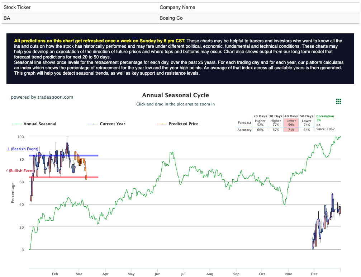The width and height of the screenshot is (361, 277).
Task: Select the 64% accuracy cell
Action: click(x=307, y=130)
